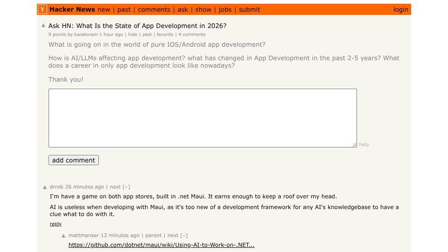Screen dimensions: 448x252
Task: View karakoram's user profile
Action: point(86,35)
